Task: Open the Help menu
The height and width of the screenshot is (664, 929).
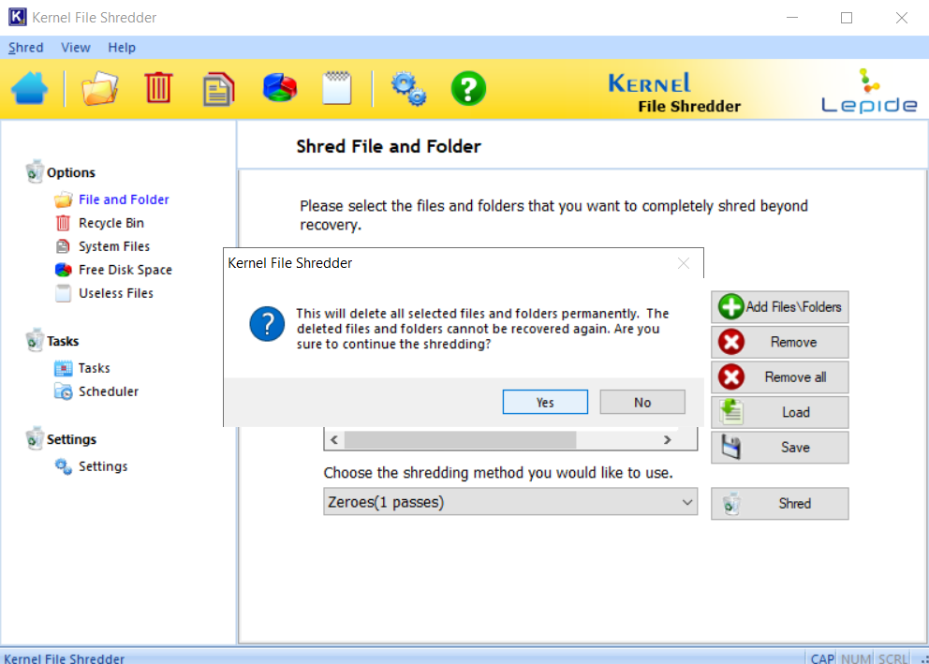Action: 122,48
